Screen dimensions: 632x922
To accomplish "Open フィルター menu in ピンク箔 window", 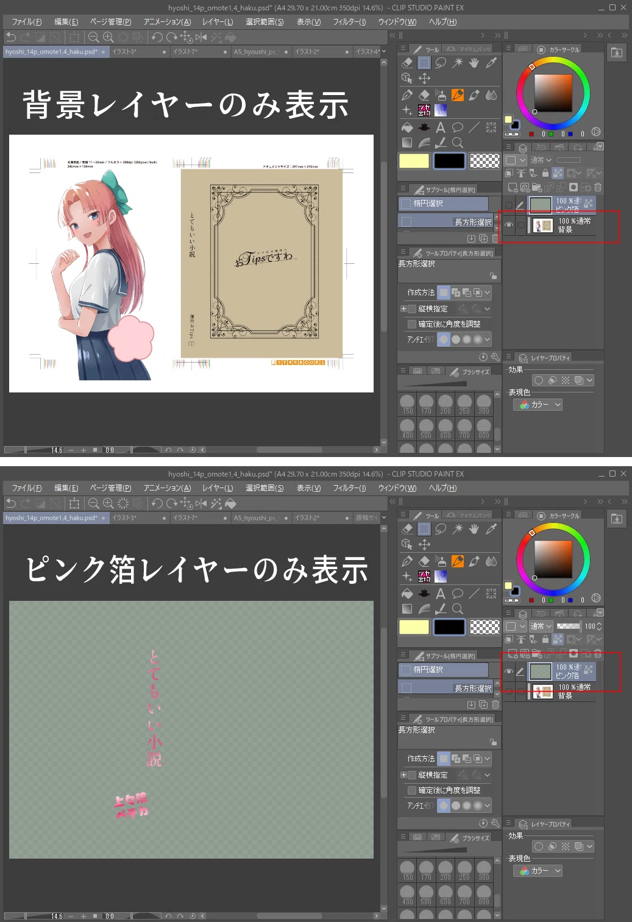I will (x=349, y=488).
